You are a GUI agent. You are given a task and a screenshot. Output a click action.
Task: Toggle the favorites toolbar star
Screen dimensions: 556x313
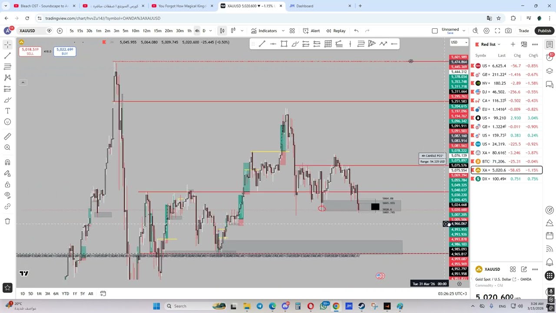(x=7, y=287)
